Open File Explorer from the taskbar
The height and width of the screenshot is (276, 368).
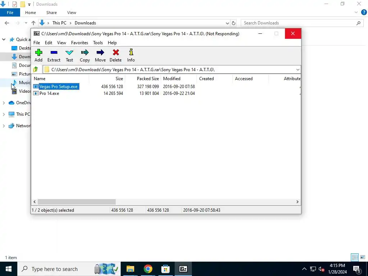pos(130,269)
